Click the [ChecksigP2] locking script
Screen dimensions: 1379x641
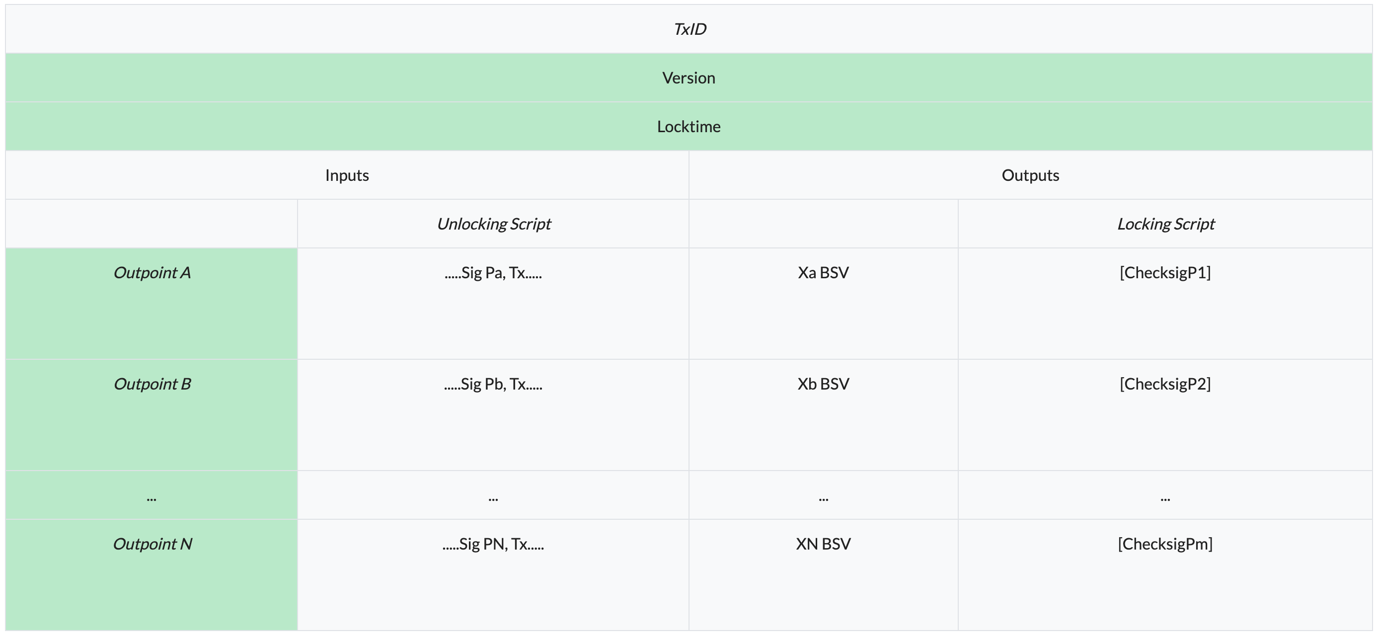(1165, 385)
